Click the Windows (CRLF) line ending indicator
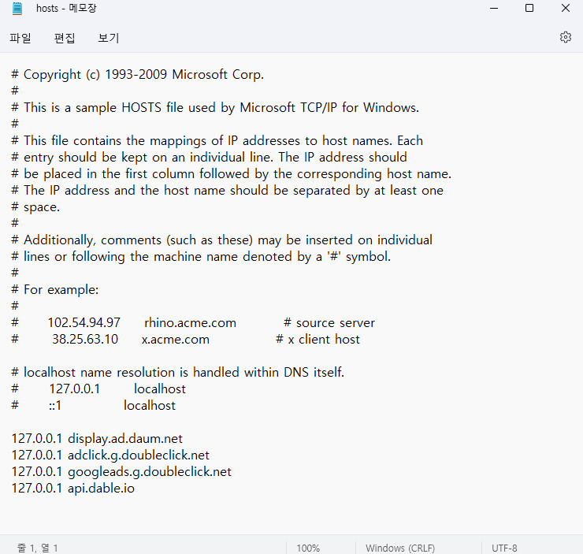The height and width of the screenshot is (554, 583). coord(399,548)
